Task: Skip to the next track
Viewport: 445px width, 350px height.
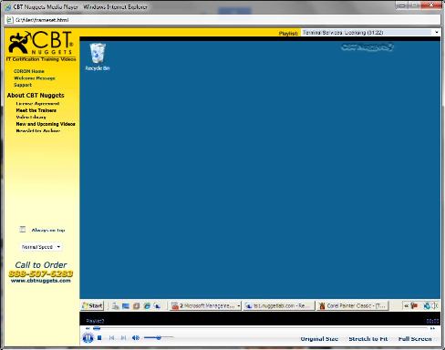Action: pyautogui.click(x=123, y=337)
